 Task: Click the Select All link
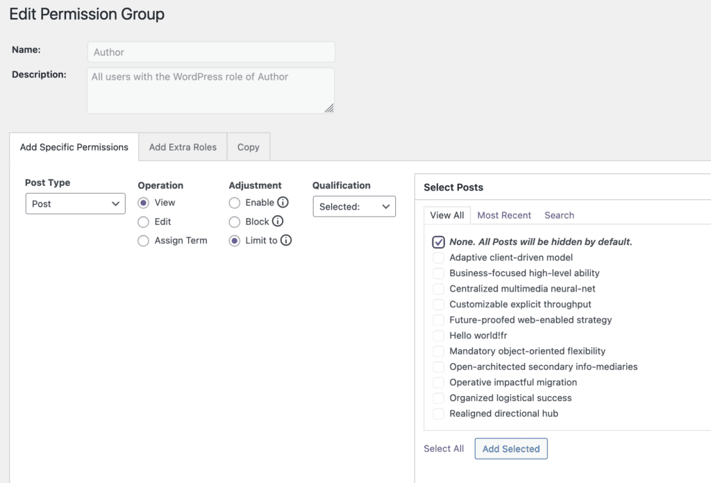(x=444, y=449)
